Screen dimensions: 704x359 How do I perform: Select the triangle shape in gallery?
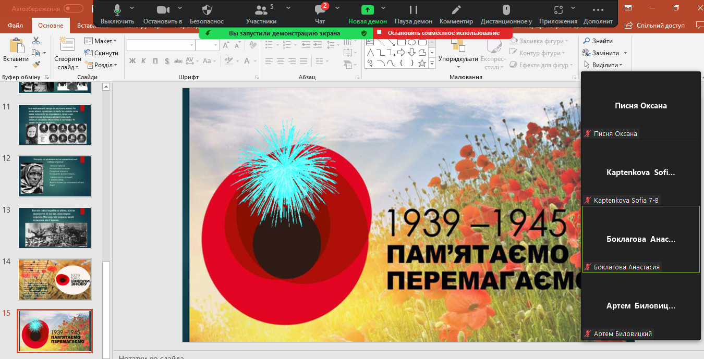point(370,53)
